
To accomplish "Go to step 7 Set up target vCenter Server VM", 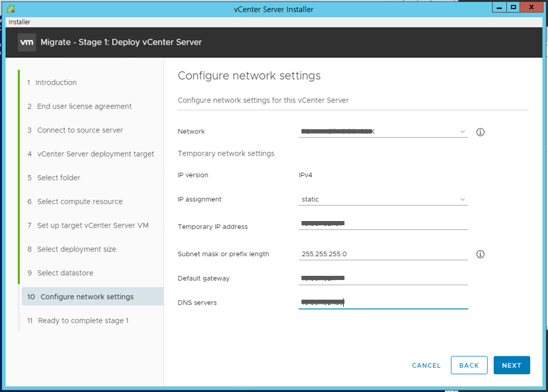I will [88, 225].
